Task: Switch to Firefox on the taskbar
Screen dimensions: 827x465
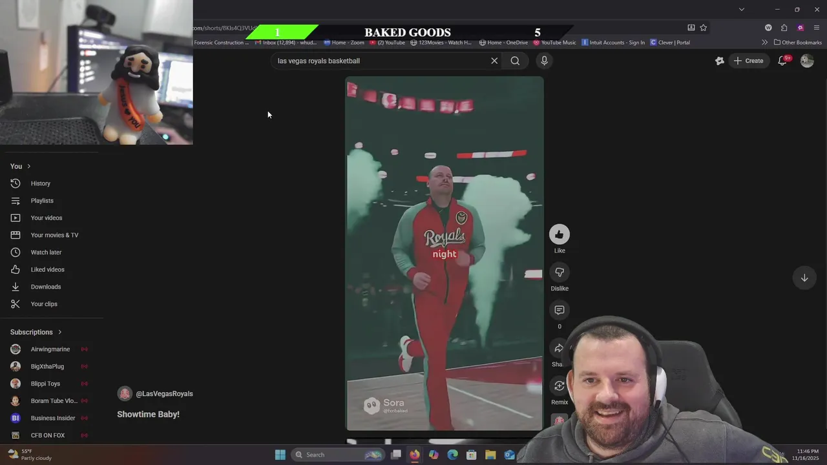Action: click(x=415, y=455)
